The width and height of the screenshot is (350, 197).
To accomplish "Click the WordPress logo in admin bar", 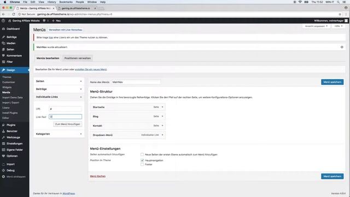I will pyautogui.click(x=3, y=21).
